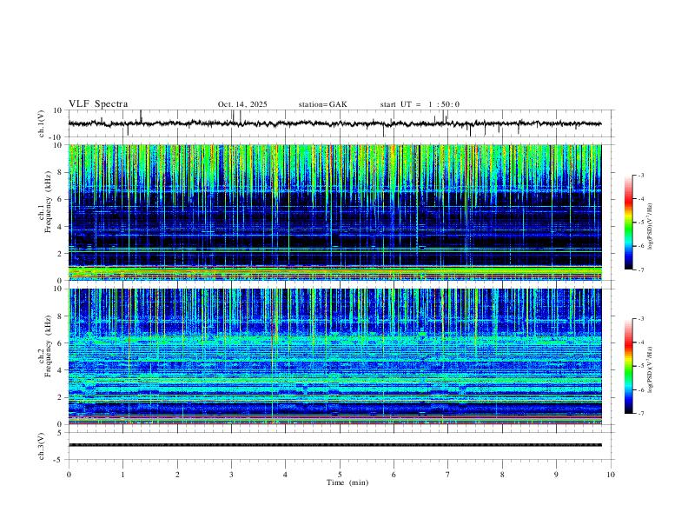Viewport: 688px width, 532px height.
Task: Click the ch.2 spectrogram color scale bar
Action: (629, 366)
